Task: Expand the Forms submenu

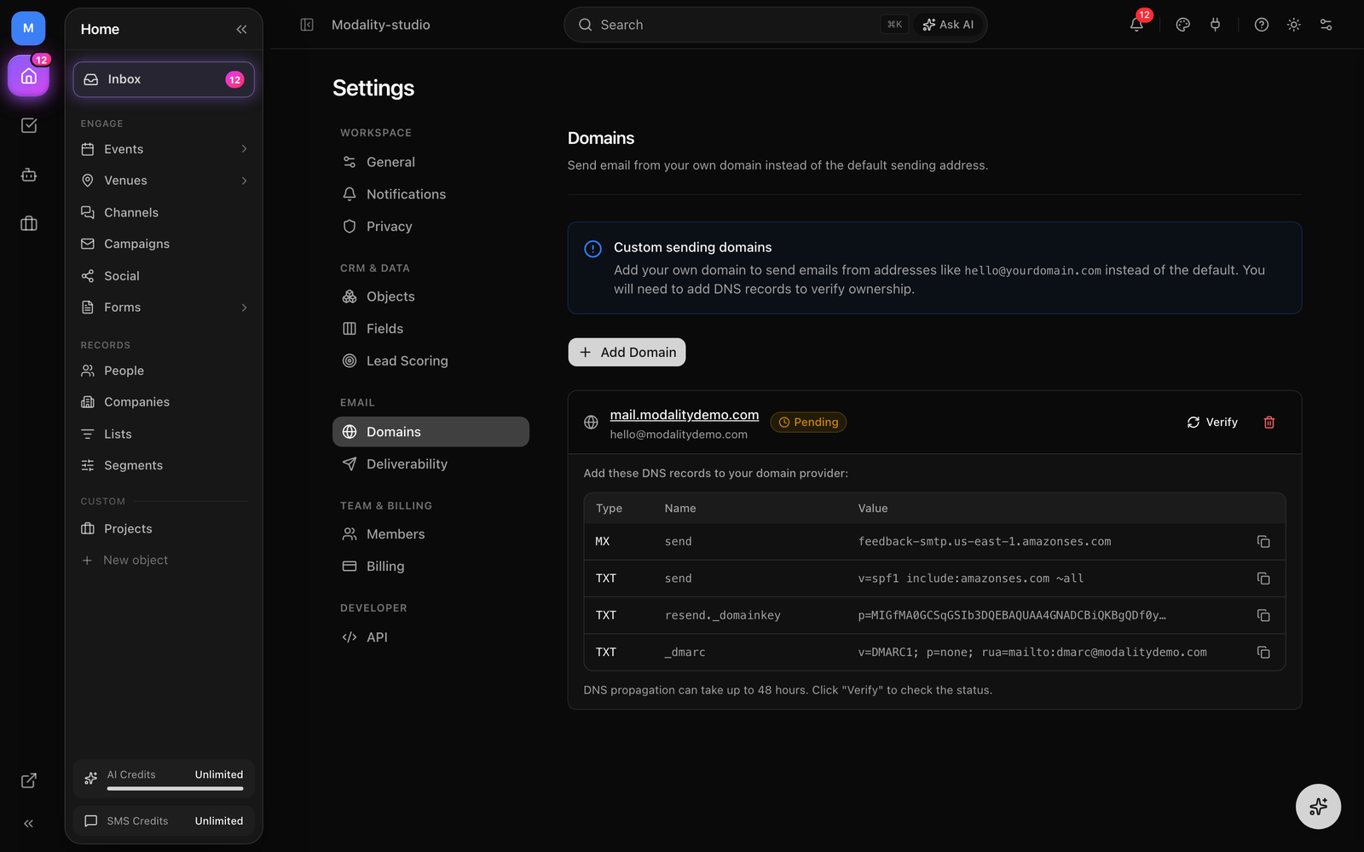Action: pos(244,308)
